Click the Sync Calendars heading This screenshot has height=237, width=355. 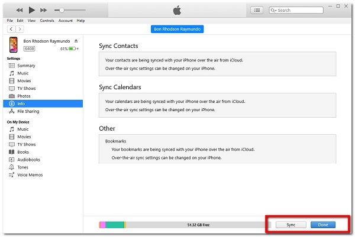(x=120, y=87)
